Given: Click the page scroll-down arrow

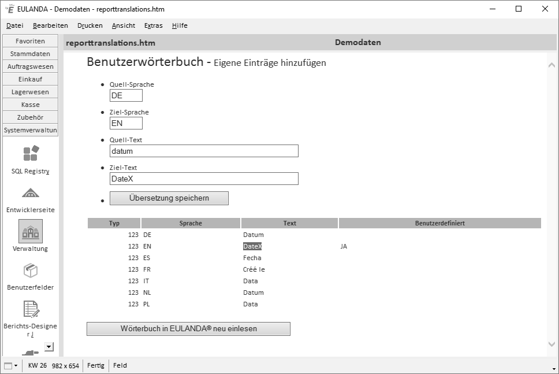Looking at the screenshot, I should tap(551, 344).
